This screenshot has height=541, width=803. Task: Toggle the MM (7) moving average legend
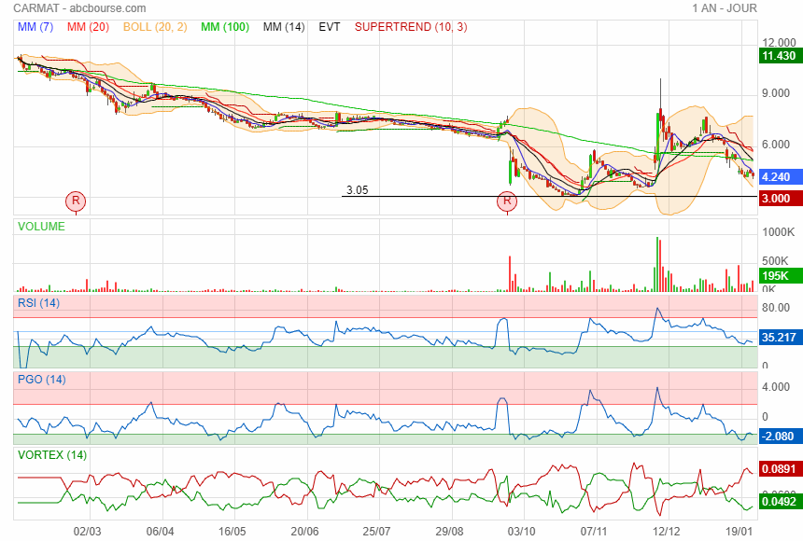[36, 27]
